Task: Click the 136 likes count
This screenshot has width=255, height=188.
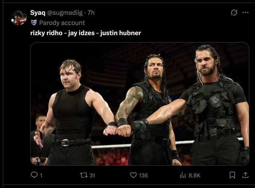Action: [x=143, y=176]
